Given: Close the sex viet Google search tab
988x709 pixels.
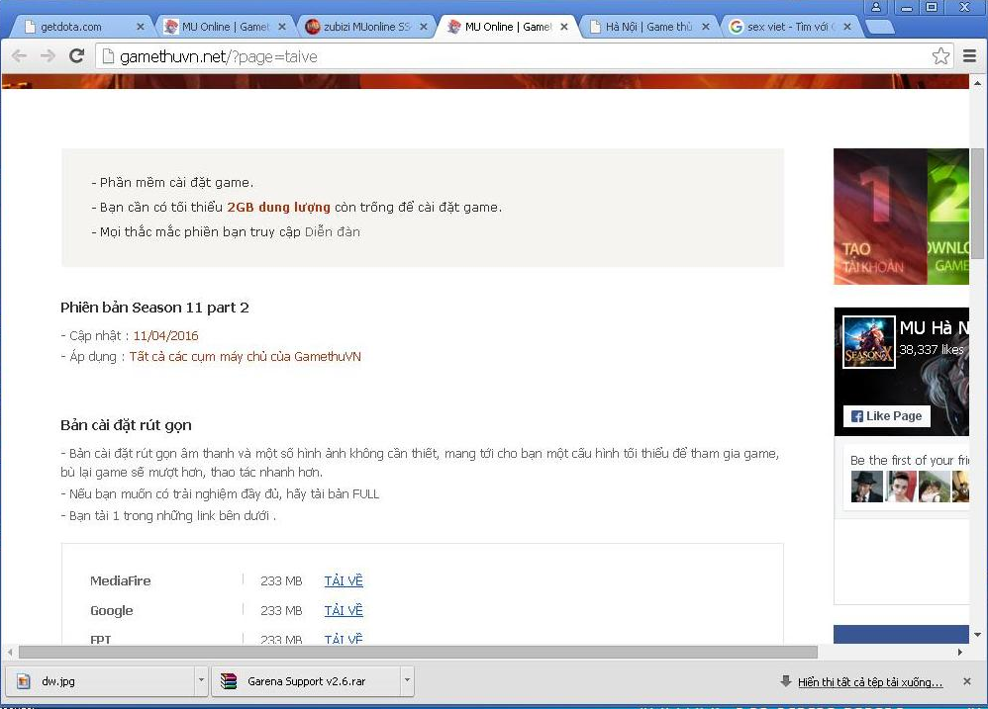Looking at the screenshot, I should pyautogui.click(x=847, y=27).
